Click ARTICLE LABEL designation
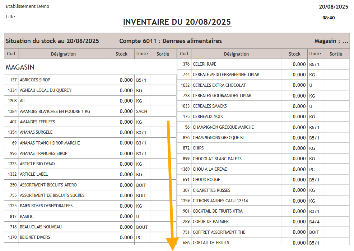This screenshot has height=251, width=354. [x=34, y=174]
